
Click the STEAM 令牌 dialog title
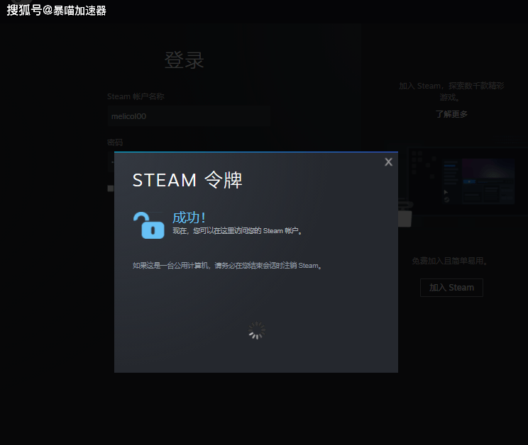pyautogui.click(x=187, y=180)
